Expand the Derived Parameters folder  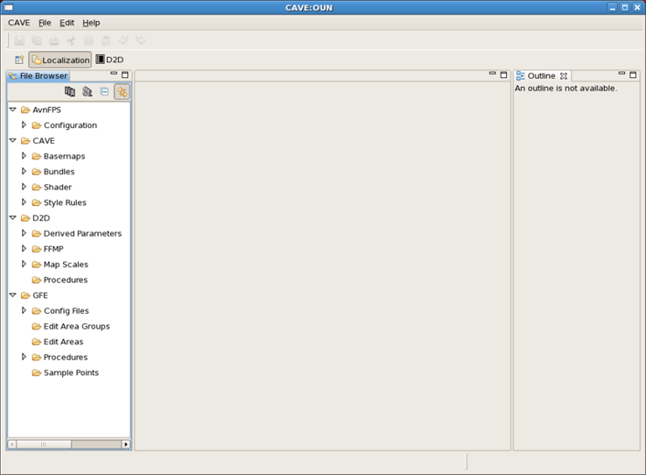point(24,233)
